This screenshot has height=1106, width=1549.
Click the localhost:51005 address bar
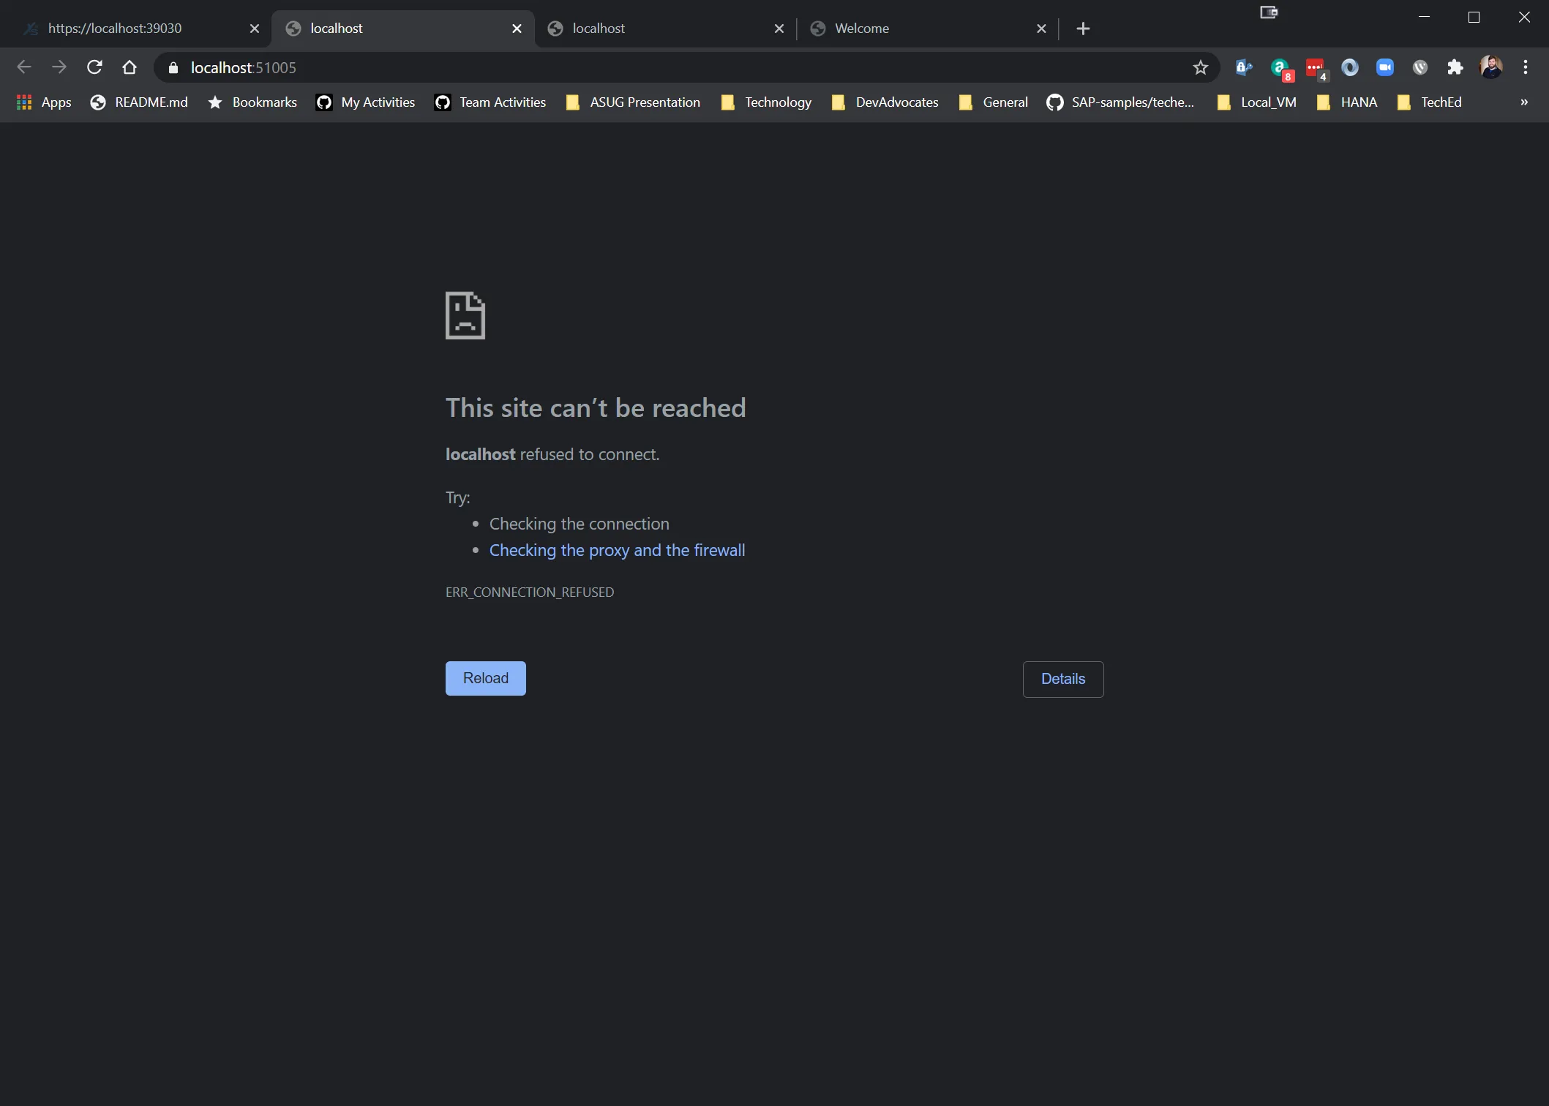click(659, 67)
